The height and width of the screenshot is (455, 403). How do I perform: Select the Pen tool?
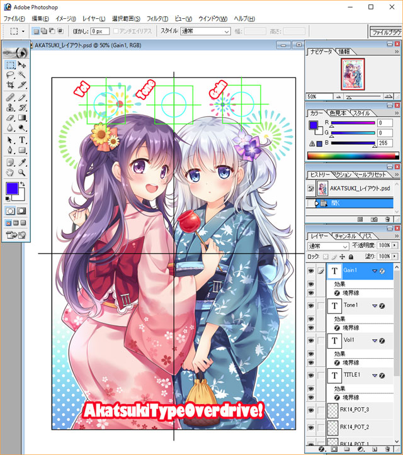(10, 150)
